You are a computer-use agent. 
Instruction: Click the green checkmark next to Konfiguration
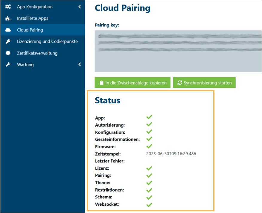pos(149,132)
